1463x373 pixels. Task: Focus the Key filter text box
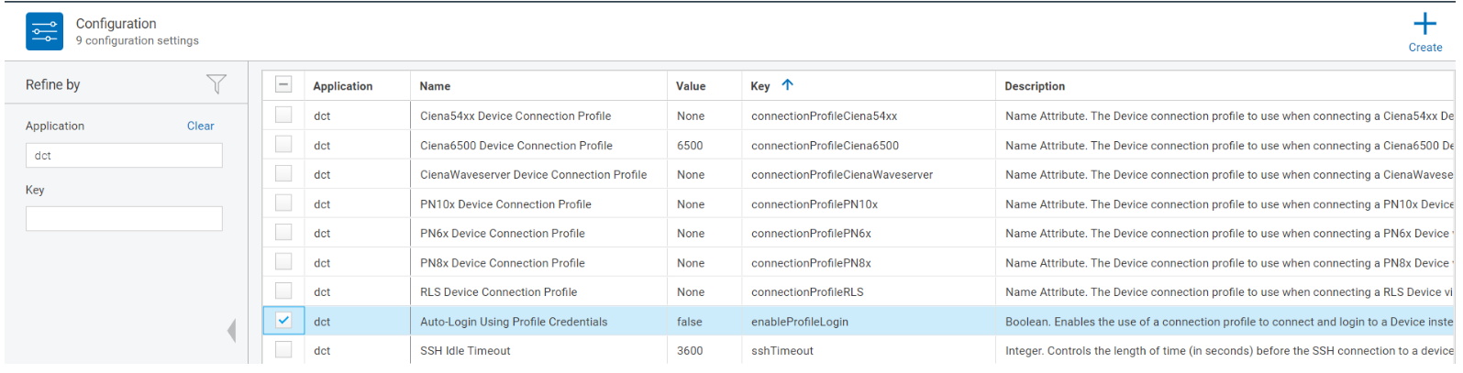(x=124, y=219)
